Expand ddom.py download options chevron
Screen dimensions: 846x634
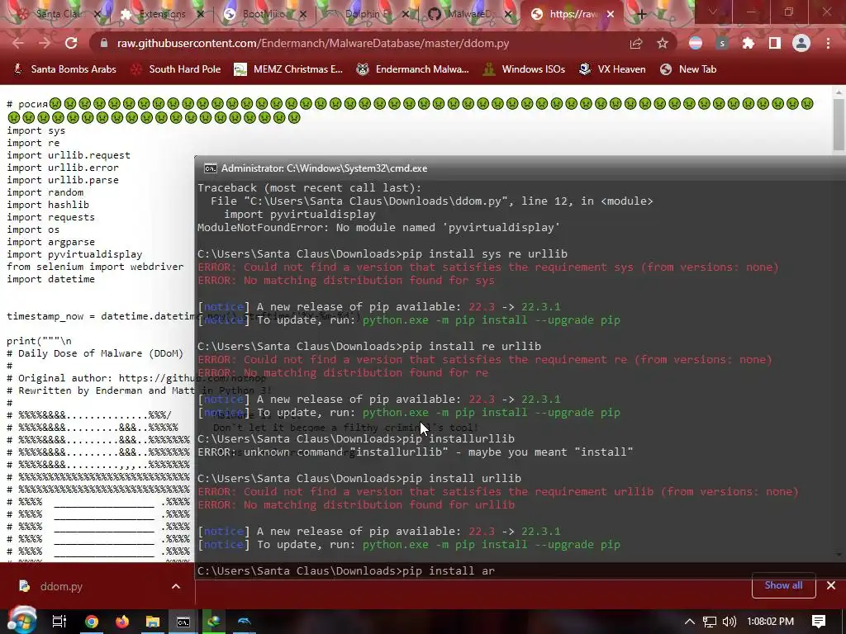click(176, 586)
